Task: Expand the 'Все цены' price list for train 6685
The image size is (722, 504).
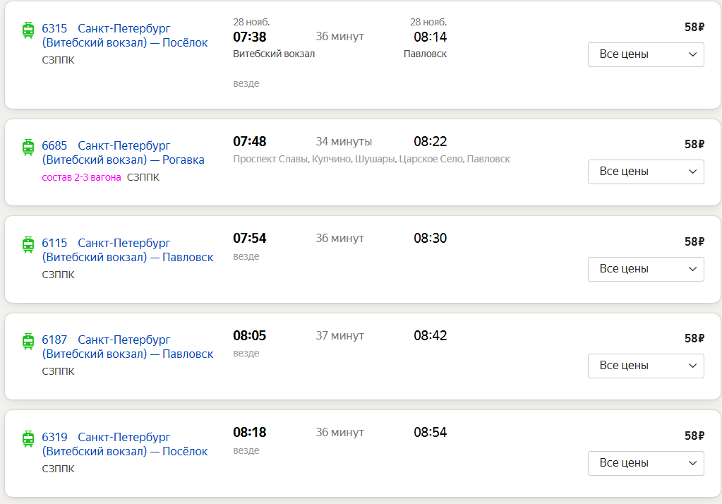Action: [x=646, y=172]
